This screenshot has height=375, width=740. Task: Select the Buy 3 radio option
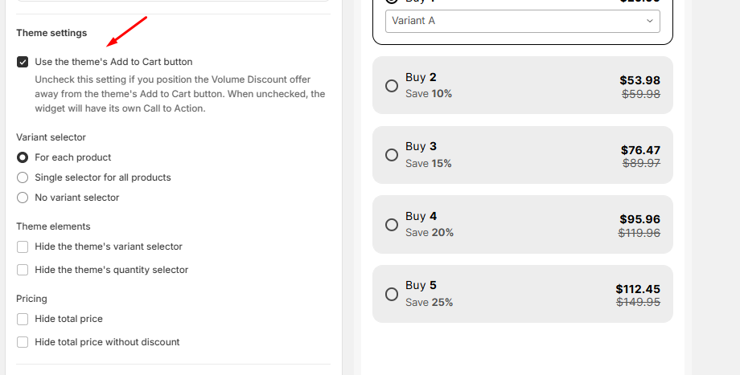(x=392, y=155)
